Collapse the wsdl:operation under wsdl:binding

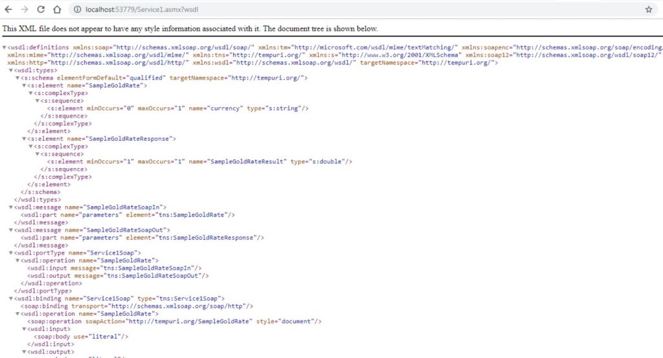coord(17,313)
